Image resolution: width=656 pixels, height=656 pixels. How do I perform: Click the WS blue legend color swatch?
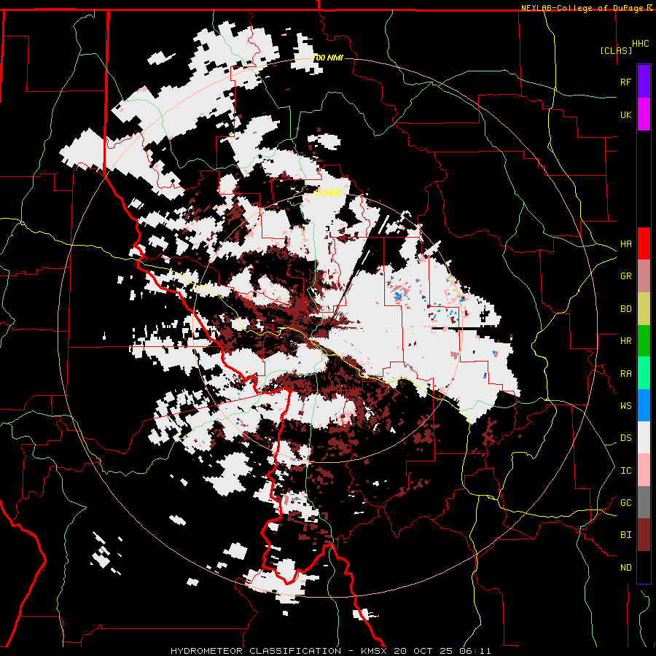pyautogui.click(x=644, y=405)
